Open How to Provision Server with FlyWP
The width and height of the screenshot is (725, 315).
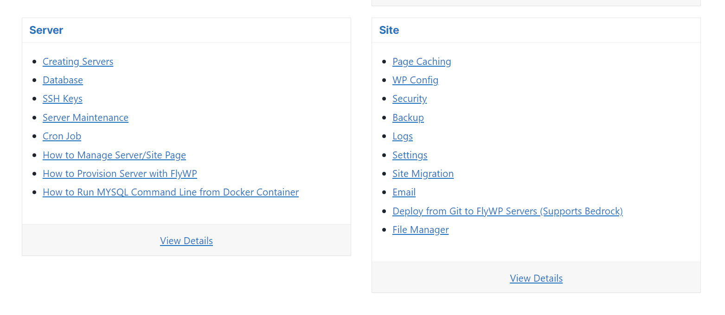click(x=120, y=174)
